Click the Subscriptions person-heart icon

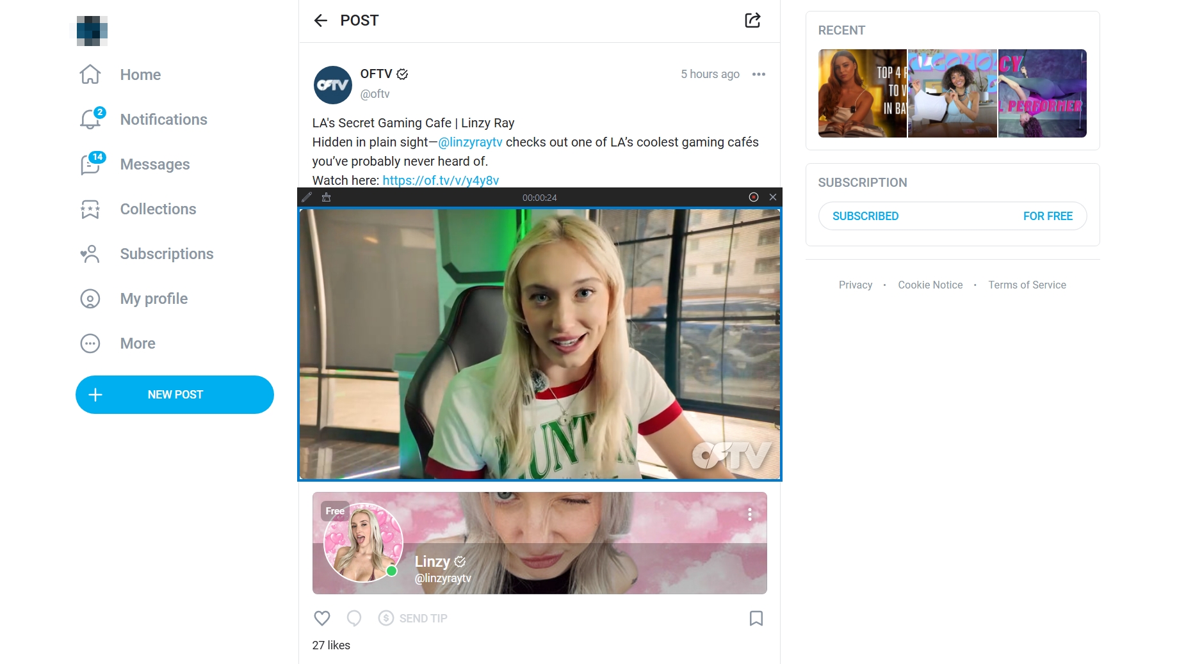tap(90, 254)
